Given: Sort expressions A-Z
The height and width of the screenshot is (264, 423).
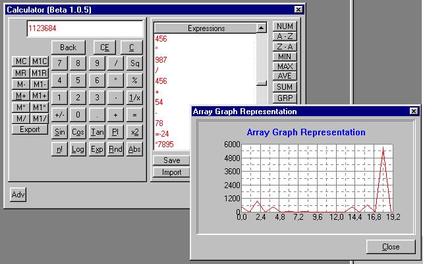Looking at the screenshot, I should tap(285, 36).
